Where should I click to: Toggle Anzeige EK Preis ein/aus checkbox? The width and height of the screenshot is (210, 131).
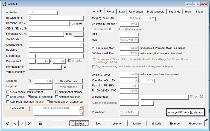[x=192, y=112]
